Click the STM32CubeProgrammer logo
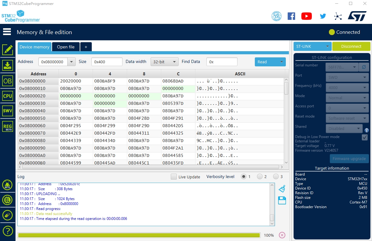Viewport: 372px width, 241px height. coord(20,16)
